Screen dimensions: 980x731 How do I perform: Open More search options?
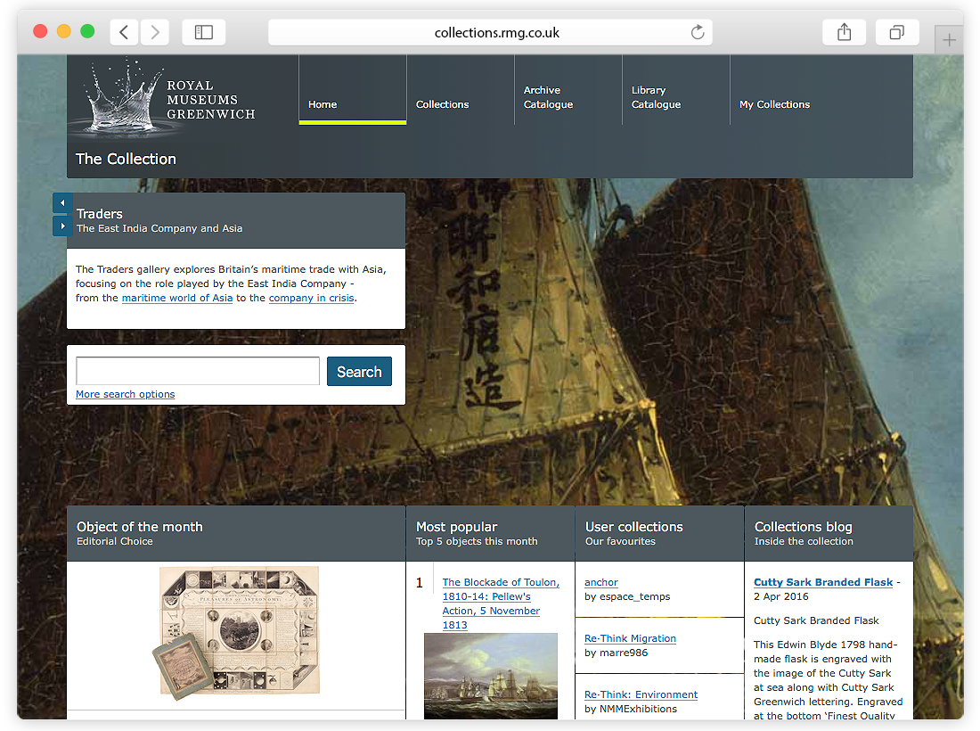pyautogui.click(x=125, y=394)
